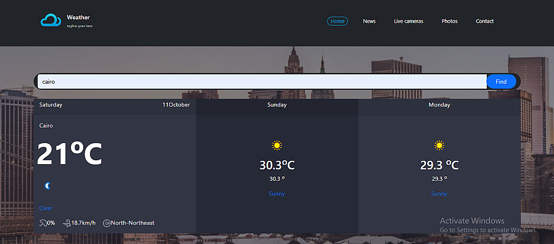Click the crescent moon weather icon
The height and width of the screenshot is (244, 554).
coord(48,186)
